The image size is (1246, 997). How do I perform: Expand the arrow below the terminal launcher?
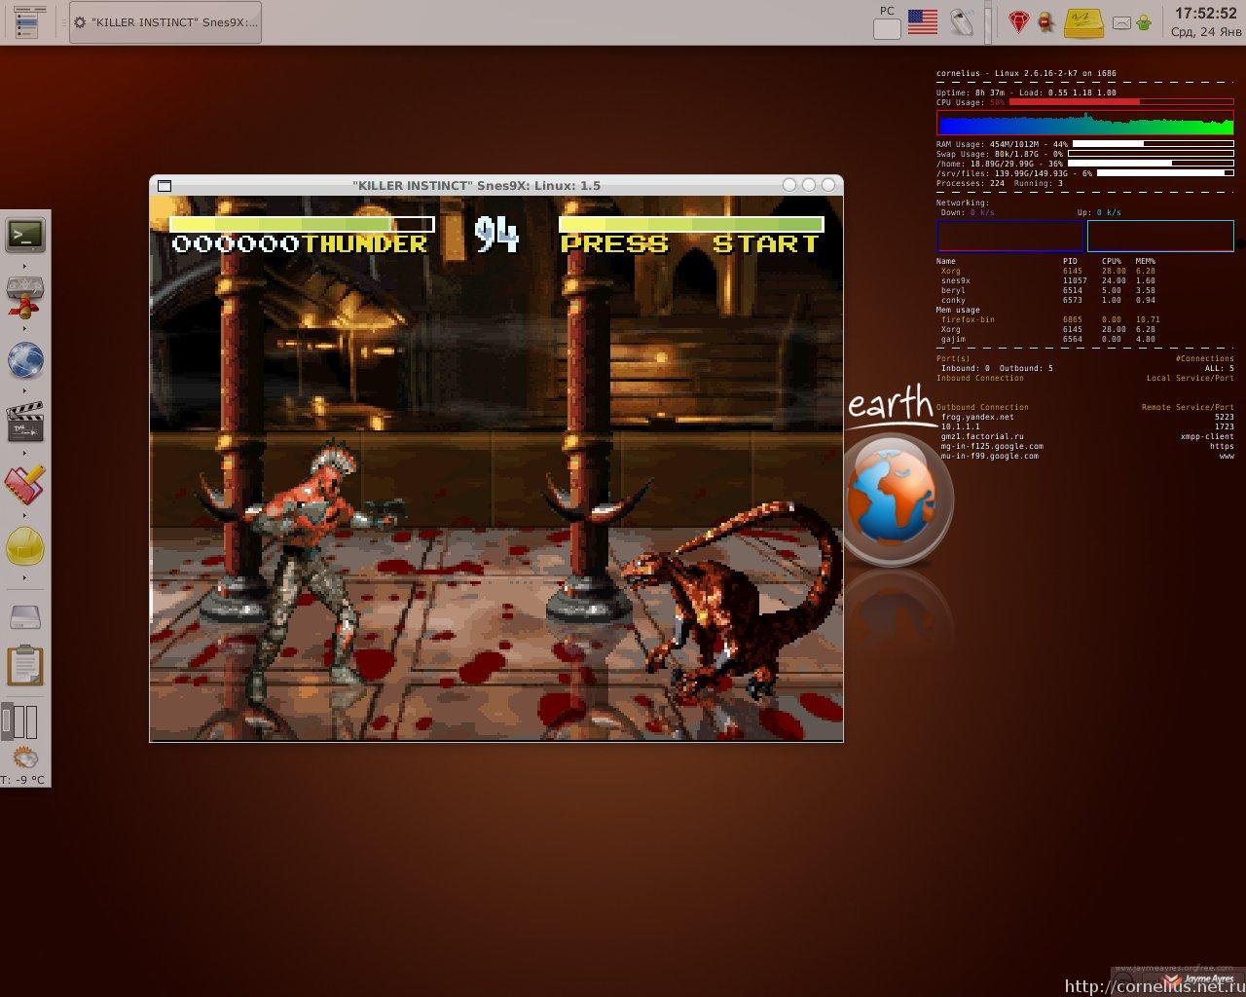tap(25, 265)
